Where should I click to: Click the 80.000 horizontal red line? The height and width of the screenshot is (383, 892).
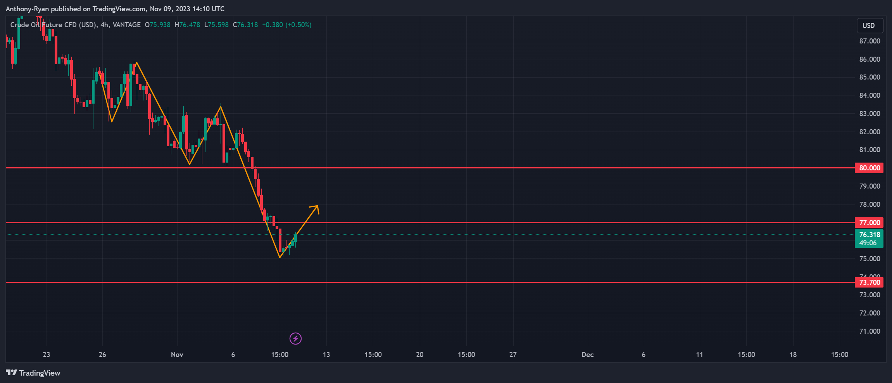430,168
